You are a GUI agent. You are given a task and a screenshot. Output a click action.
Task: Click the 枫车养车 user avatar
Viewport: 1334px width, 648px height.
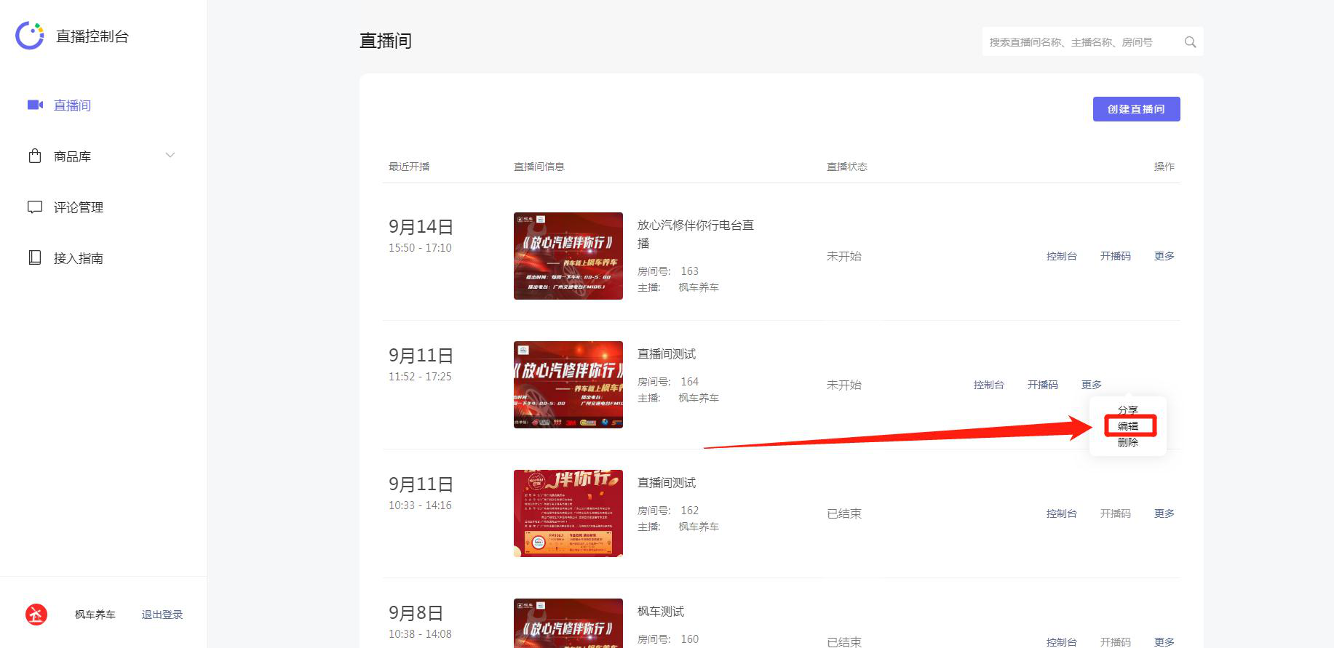tap(36, 615)
